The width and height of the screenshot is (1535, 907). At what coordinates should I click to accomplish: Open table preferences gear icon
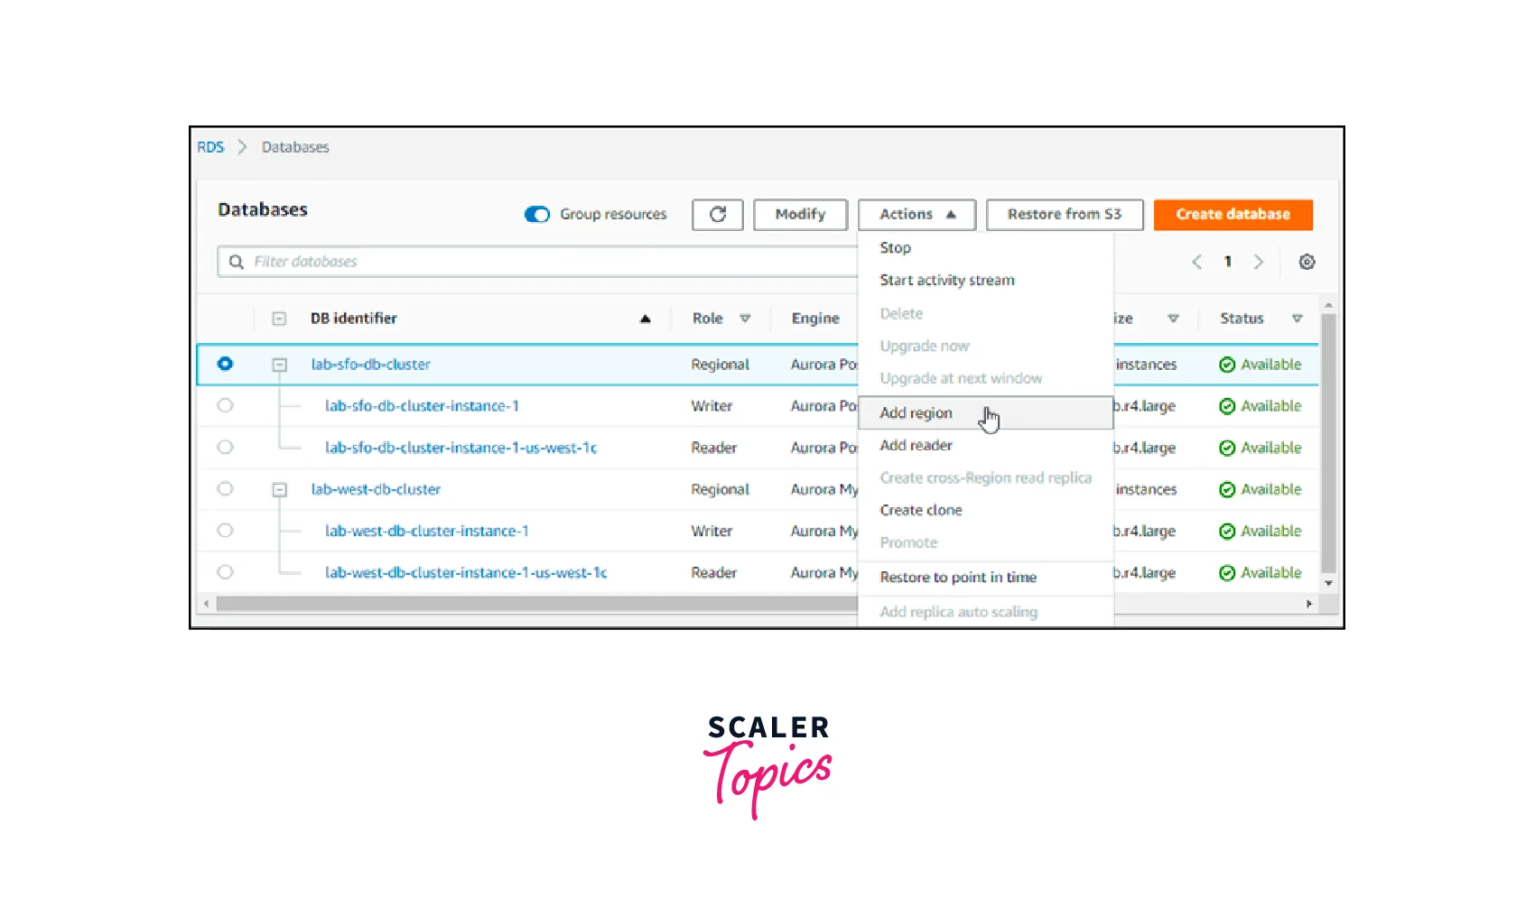tap(1306, 262)
